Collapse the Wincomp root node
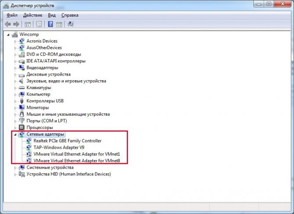 tap(8, 35)
